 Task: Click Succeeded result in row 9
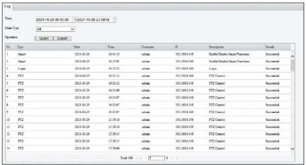pyautogui.click(x=273, y=112)
